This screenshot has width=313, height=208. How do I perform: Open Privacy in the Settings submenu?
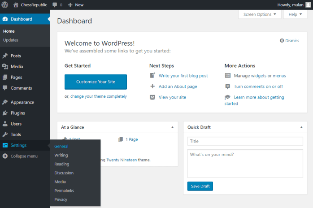pos(61,199)
